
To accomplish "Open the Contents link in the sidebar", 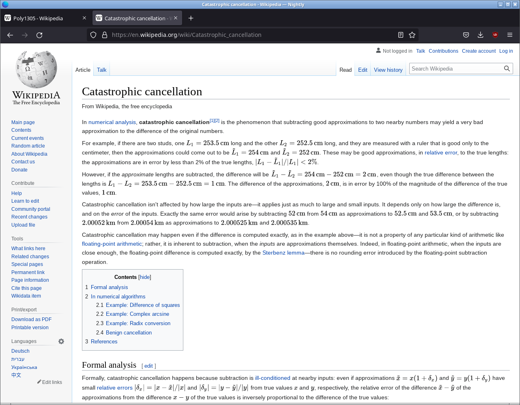I will [x=21, y=130].
